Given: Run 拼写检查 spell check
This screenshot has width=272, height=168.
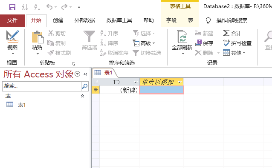Looking at the screenshot, I should click(237, 43).
